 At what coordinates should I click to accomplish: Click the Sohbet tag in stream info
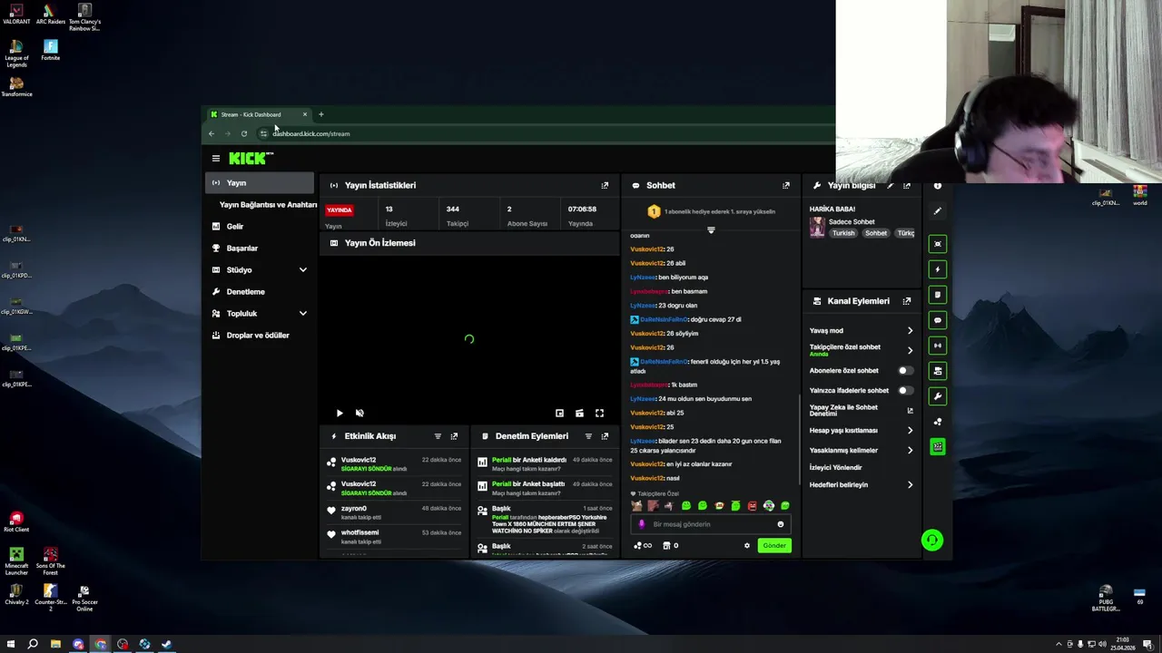(876, 234)
